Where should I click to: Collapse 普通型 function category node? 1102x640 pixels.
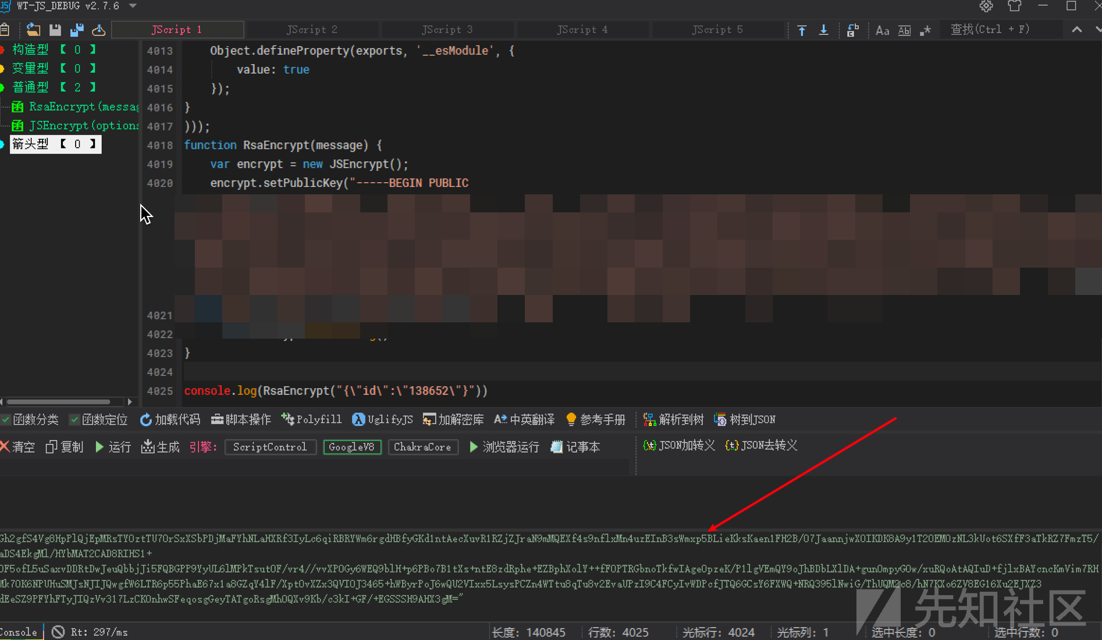[54, 87]
